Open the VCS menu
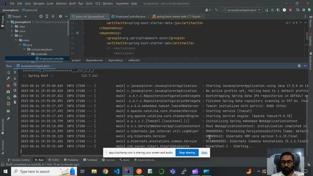 98,3
